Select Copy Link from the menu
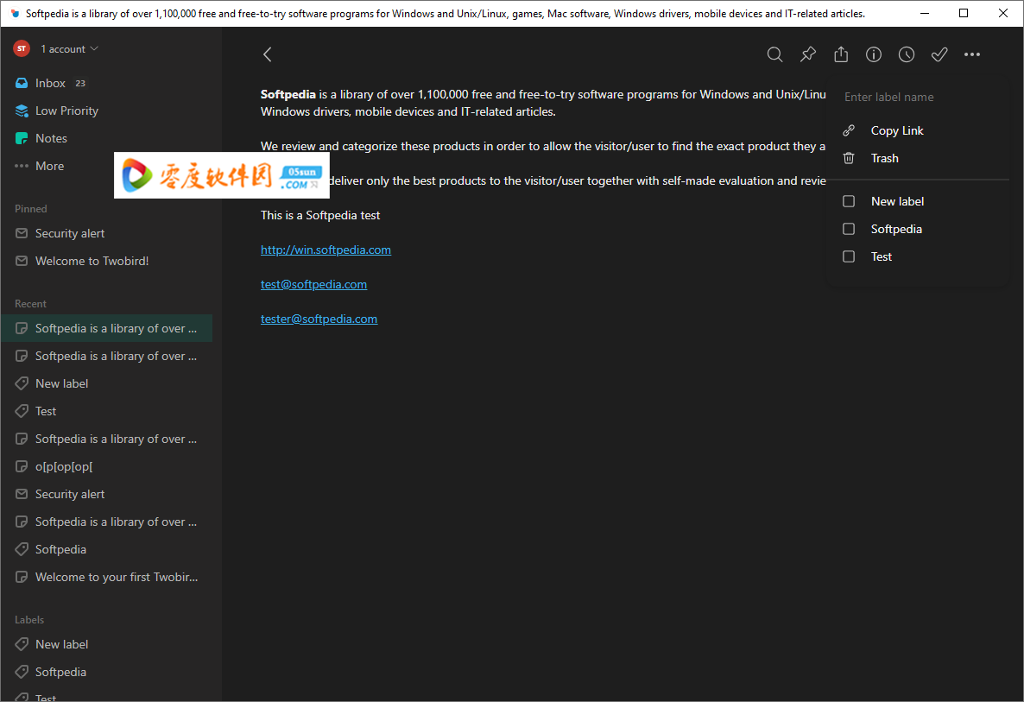Screen dimensions: 1024x702 (x=896, y=130)
